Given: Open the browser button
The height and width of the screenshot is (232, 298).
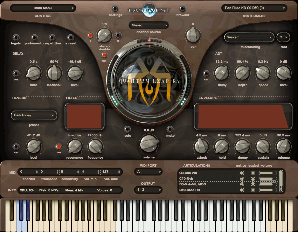Looking at the screenshot, I should click(x=182, y=9).
